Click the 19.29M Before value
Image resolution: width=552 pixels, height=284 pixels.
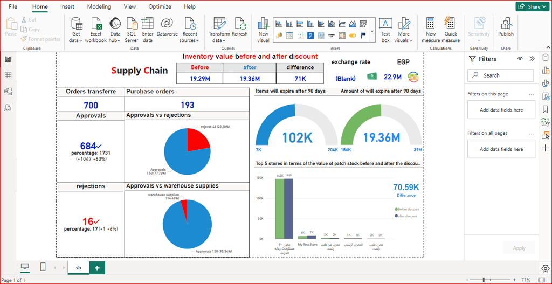click(200, 79)
